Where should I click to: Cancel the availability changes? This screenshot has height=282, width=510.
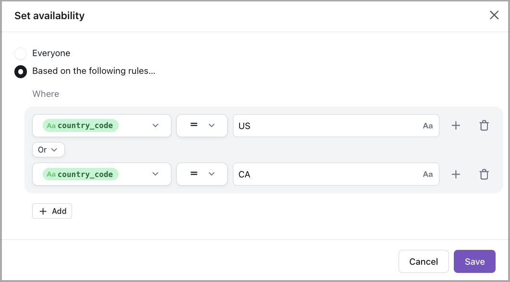pos(424,261)
